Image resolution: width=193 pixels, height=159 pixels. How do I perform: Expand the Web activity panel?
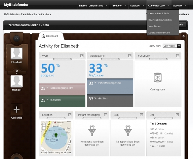tap(82, 56)
